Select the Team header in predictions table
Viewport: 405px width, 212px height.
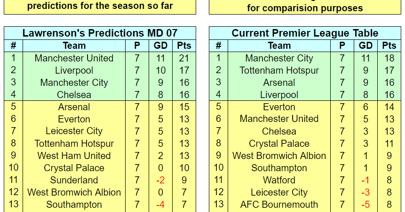[x=74, y=45]
